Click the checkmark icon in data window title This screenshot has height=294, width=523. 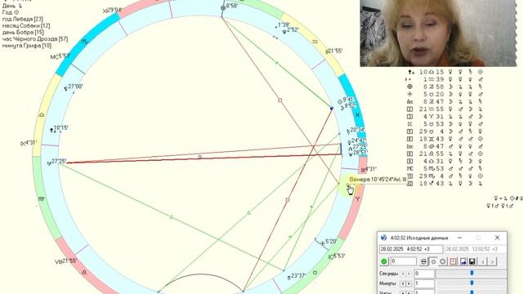pos(383,238)
